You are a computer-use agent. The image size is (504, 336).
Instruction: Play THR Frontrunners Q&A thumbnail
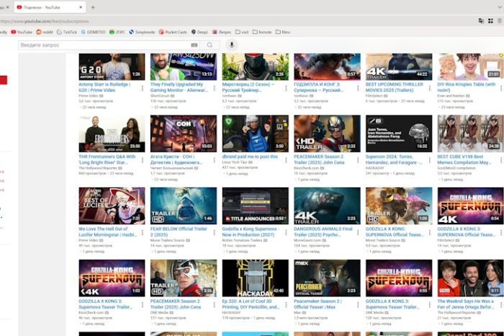click(x=112, y=133)
